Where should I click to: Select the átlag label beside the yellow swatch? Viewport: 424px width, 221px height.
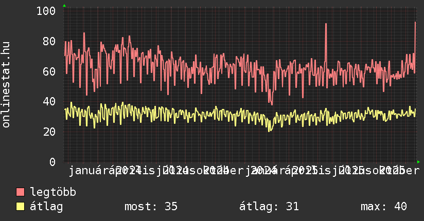(x=46, y=207)
